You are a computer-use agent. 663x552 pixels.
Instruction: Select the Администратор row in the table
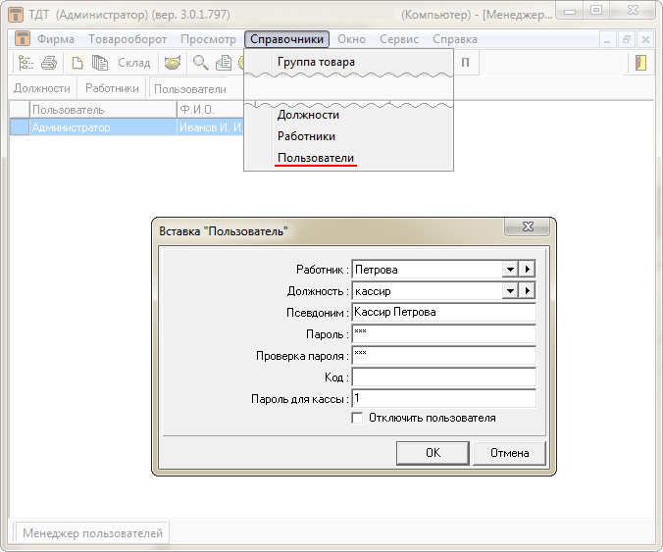tap(71, 127)
